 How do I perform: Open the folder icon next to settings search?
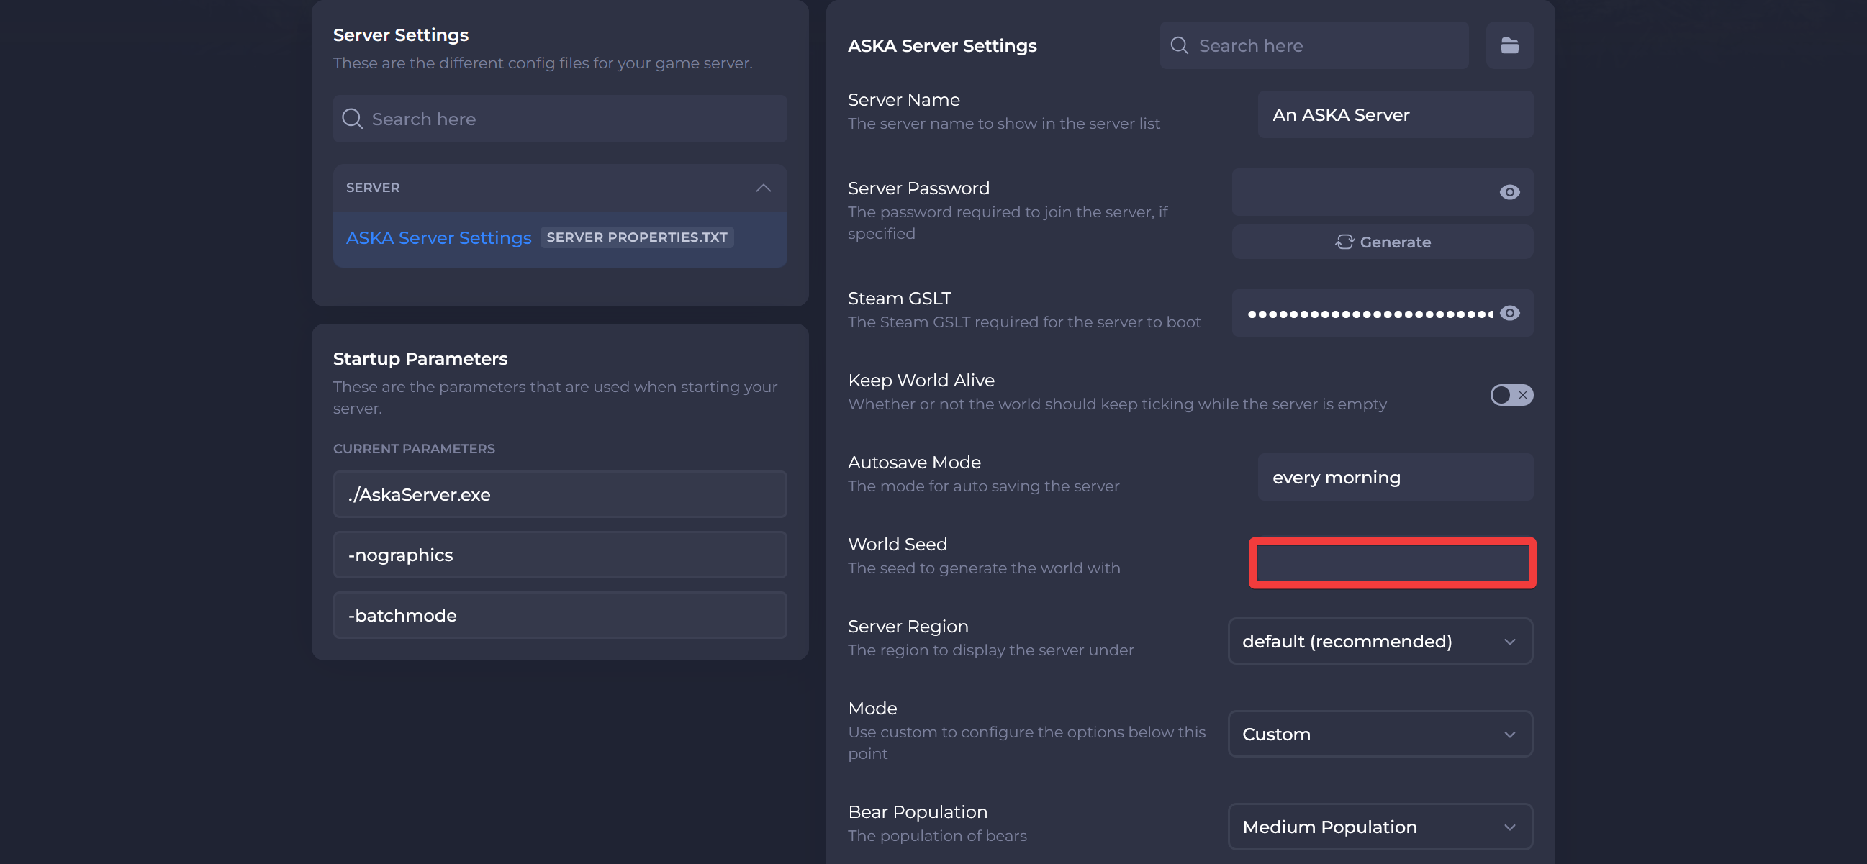pyautogui.click(x=1509, y=45)
